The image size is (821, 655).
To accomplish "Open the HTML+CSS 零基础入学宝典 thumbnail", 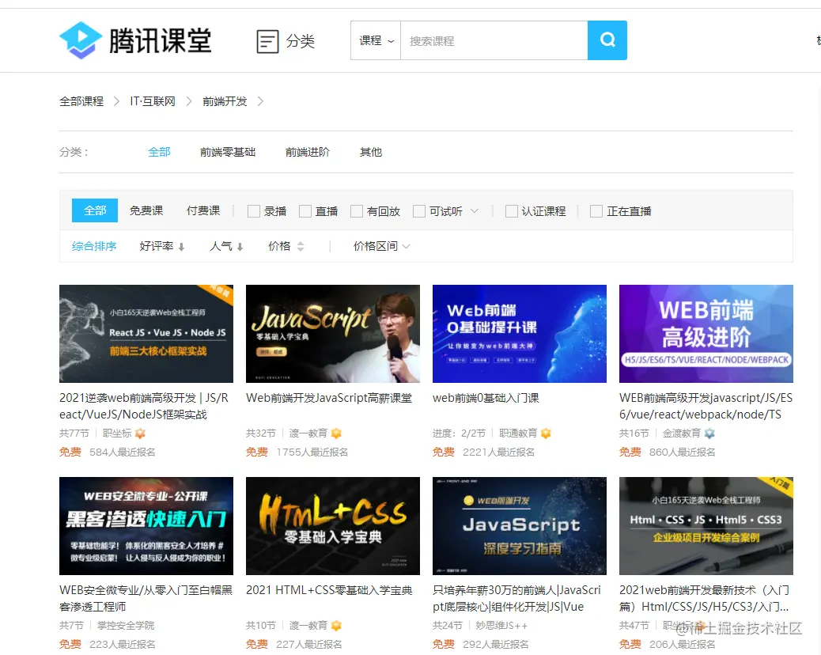I will pyautogui.click(x=333, y=526).
